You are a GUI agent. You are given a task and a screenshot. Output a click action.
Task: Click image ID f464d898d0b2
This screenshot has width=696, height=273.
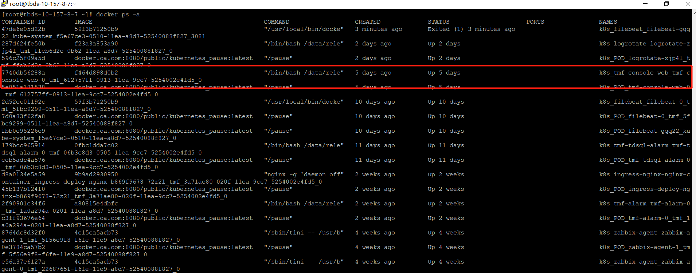(96, 73)
